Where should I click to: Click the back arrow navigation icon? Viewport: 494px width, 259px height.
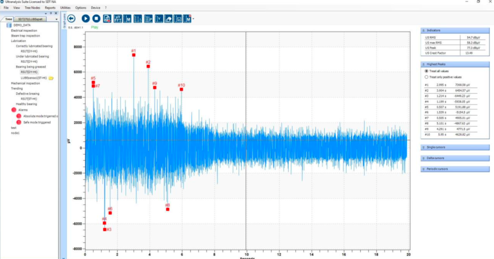[71, 18]
